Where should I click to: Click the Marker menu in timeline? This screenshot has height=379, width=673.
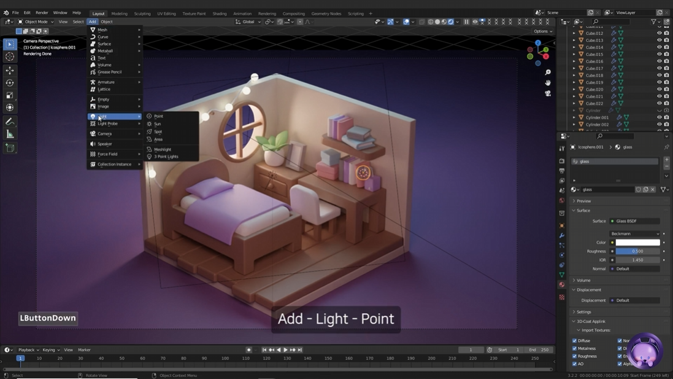click(84, 350)
